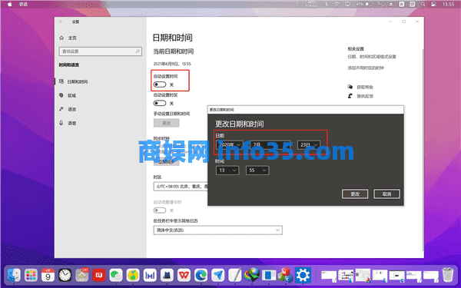
Task: Click the 更改 confirm button in dialog
Action: pos(355,194)
